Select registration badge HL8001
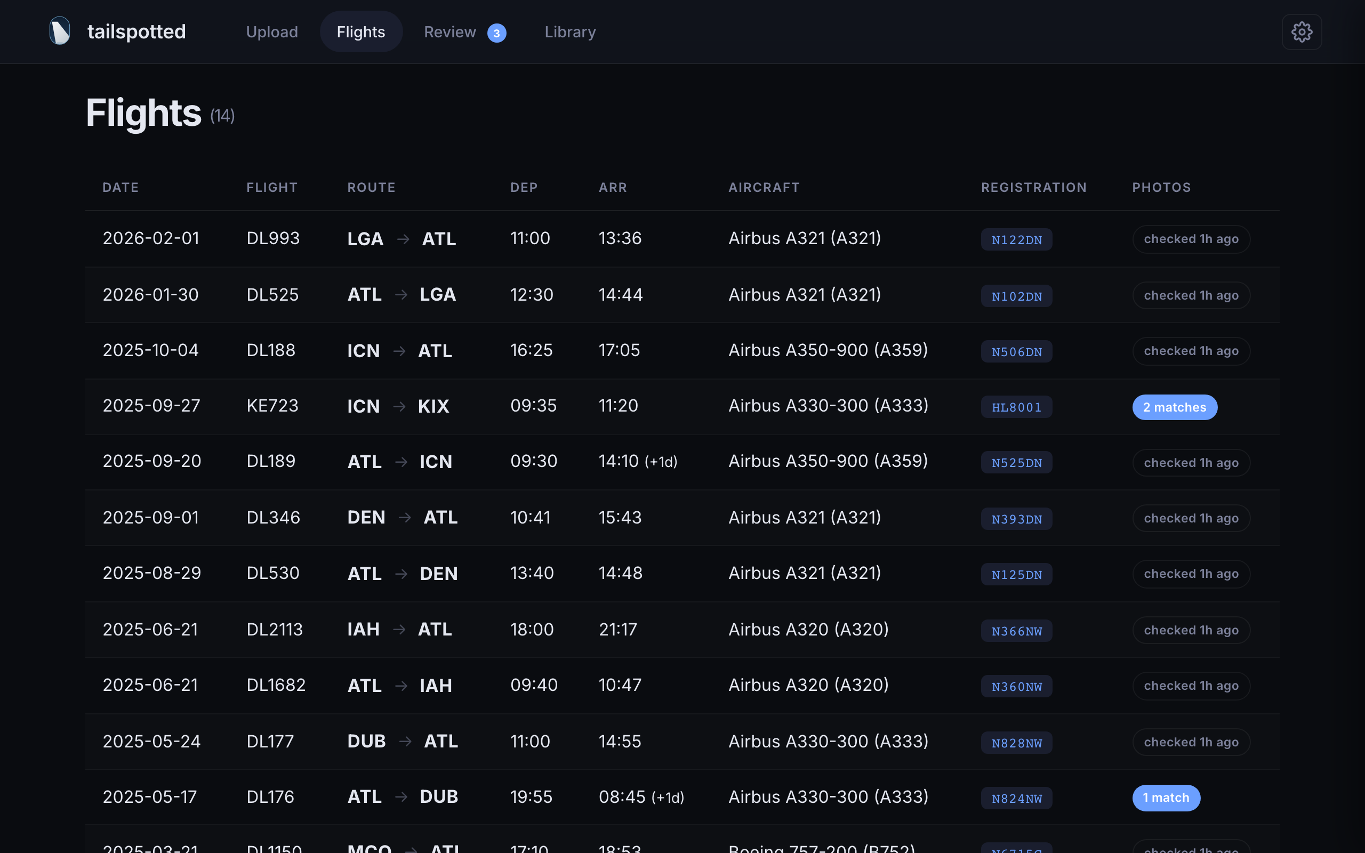 [x=1016, y=407]
